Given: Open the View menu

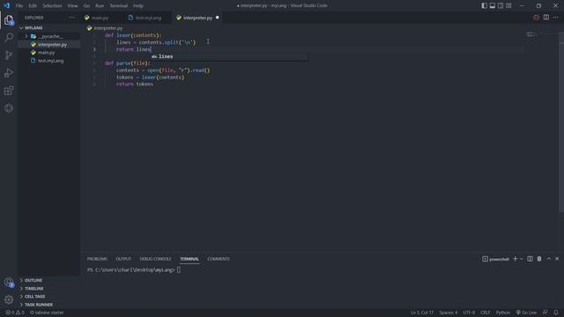Looking at the screenshot, I should (x=72, y=6).
